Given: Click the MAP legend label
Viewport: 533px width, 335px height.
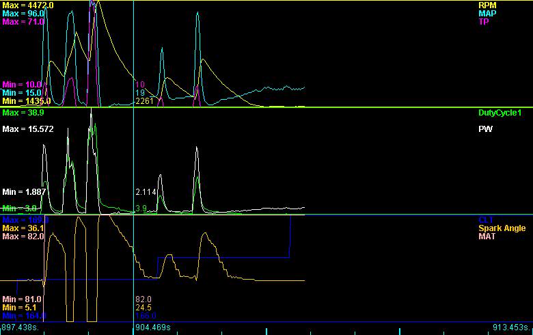Looking at the screenshot, I should point(487,14).
